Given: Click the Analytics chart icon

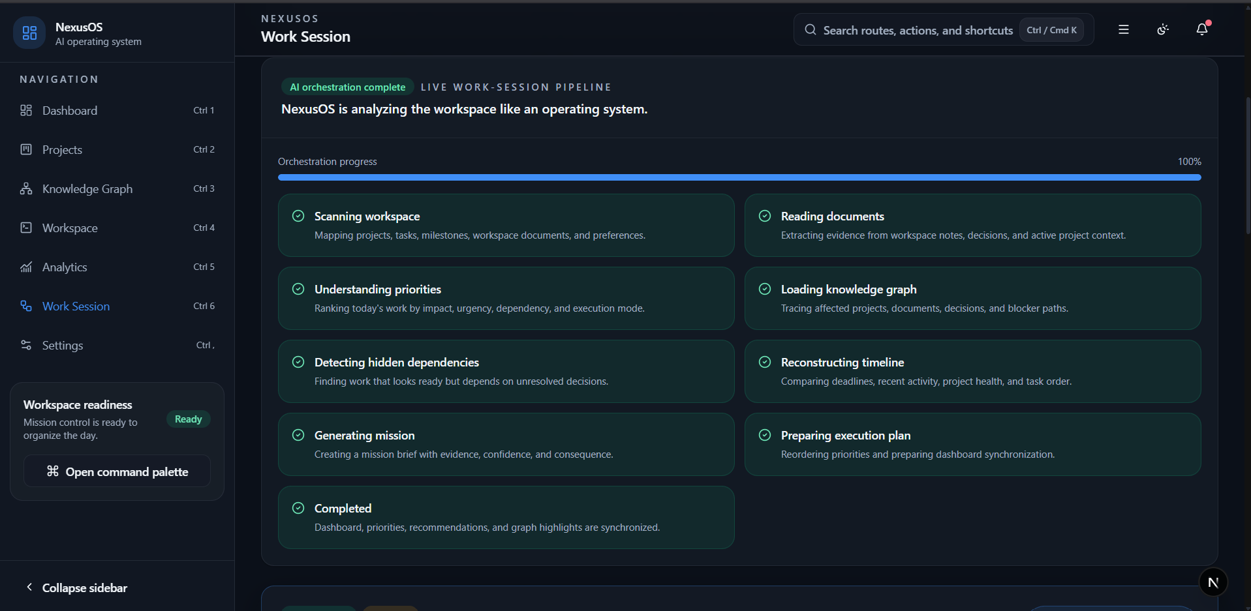Looking at the screenshot, I should click(x=26, y=267).
